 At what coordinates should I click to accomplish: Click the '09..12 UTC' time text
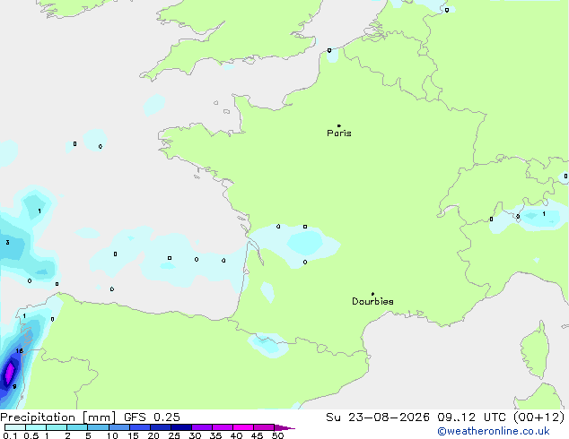(471, 417)
